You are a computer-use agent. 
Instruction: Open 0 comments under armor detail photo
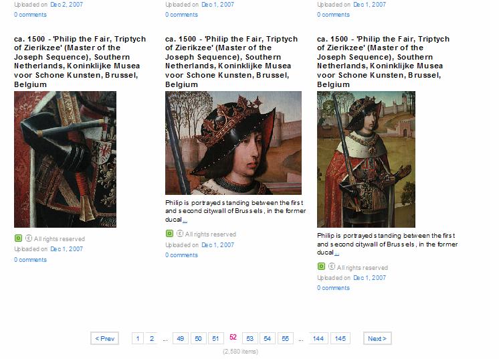click(x=30, y=260)
